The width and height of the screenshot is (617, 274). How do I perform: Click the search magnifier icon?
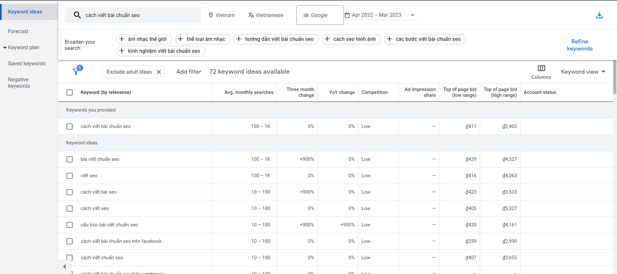(x=77, y=15)
